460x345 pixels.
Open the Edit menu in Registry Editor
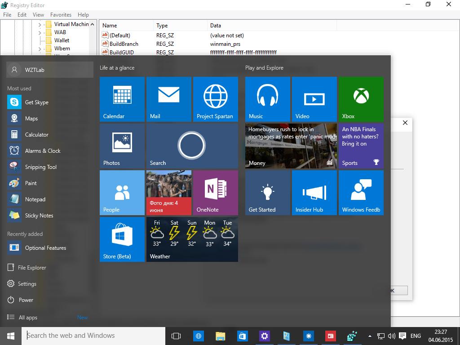click(x=22, y=15)
